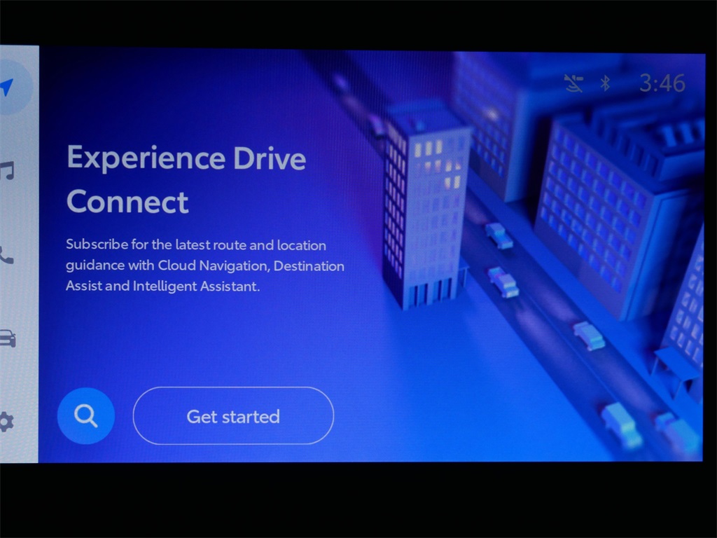Tap the no-connectivity status icon
This screenshot has width=717, height=538.
(x=574, y=83)
